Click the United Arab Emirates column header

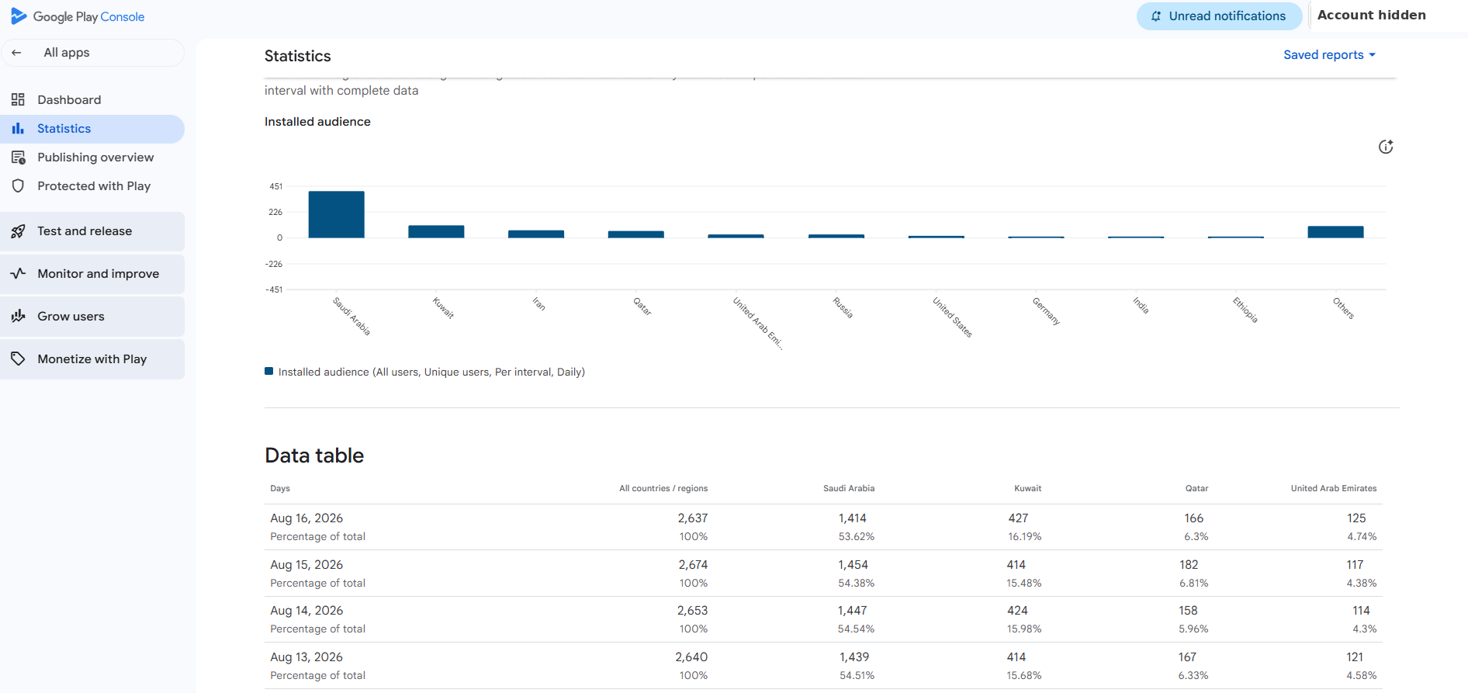pos(1334,488)
